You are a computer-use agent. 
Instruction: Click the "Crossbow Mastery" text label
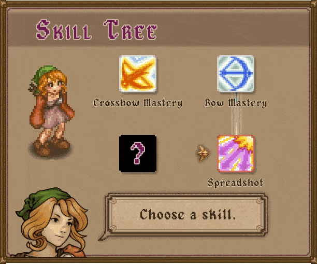(138, 103)
